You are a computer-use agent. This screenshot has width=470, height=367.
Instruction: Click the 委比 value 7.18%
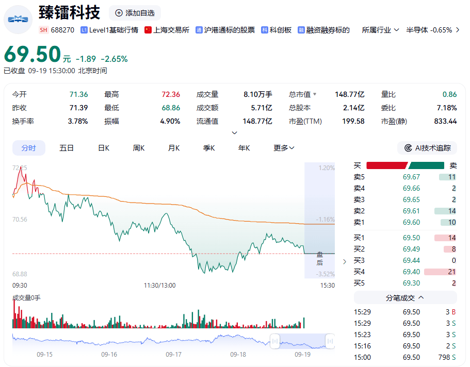pyautogui.click(x=447, y=108)
